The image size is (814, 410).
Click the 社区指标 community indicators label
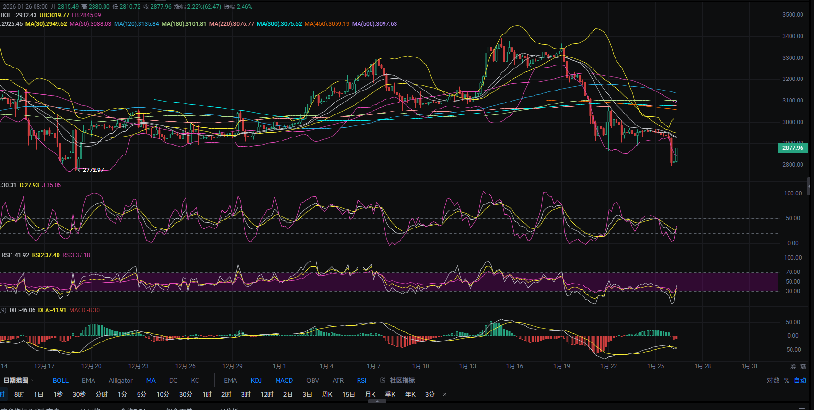tap(402, 380)
